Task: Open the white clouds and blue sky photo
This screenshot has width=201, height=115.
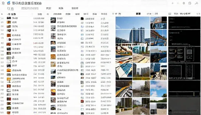Action: tap(159, 89)
